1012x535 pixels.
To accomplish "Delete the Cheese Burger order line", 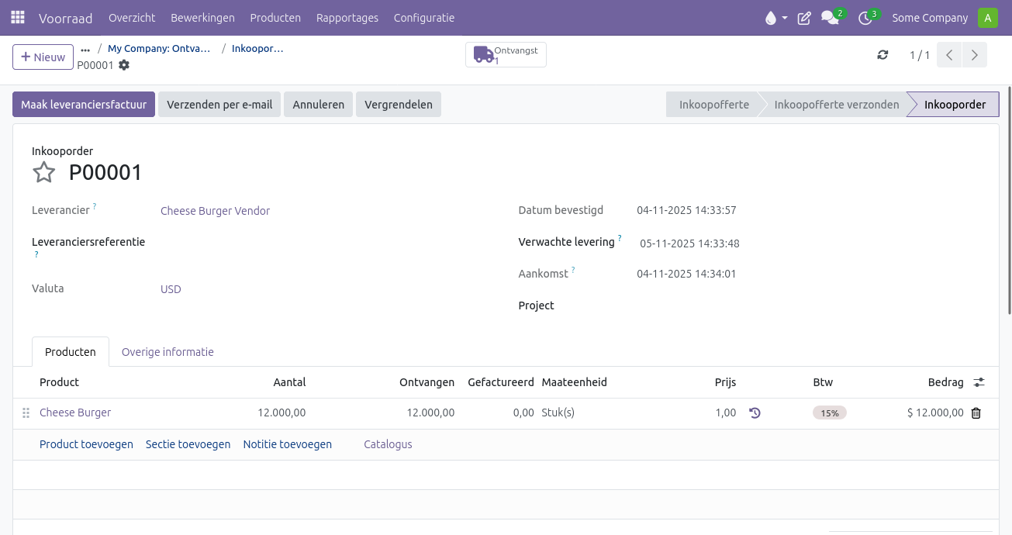I will (976, 413).
